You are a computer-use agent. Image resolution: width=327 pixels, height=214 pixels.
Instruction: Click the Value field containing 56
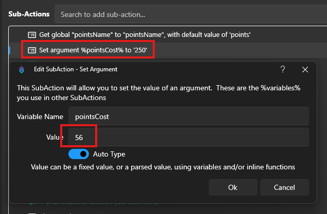188,137
